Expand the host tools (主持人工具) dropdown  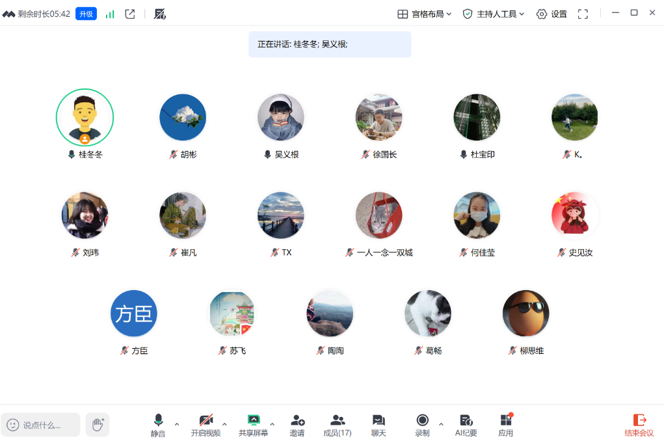(x=493, y=14)
